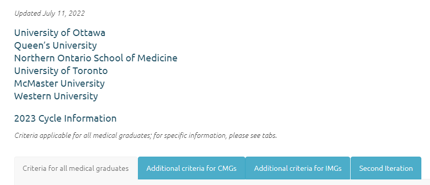The image size is (430, 185).
Task: Open the Queen's University link
Action: pos(55,45)
